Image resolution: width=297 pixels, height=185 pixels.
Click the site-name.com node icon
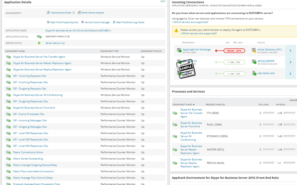[254, 73]
